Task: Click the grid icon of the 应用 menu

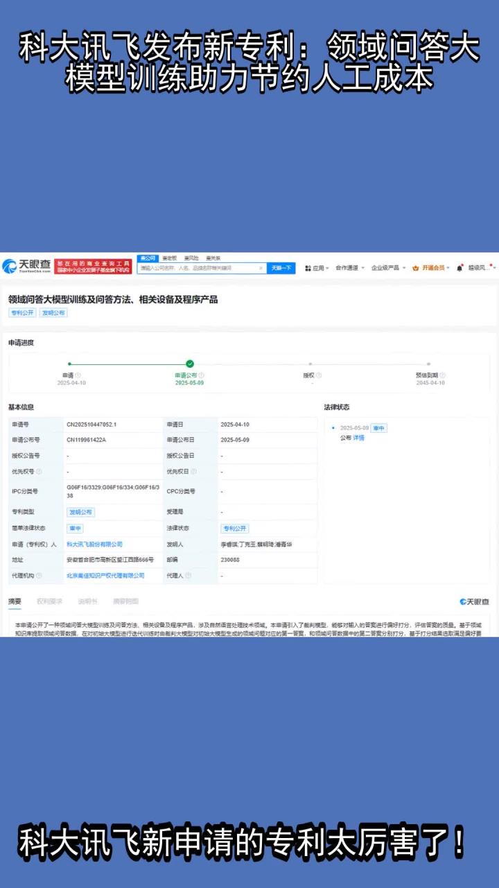Action: pos(308,268)
